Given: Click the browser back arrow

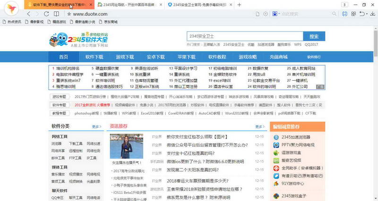Looking at the screenshot, I should [x=29, y=14].
